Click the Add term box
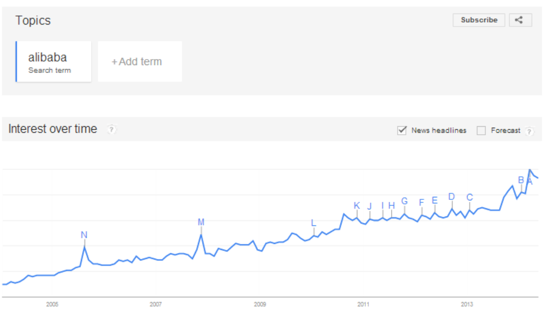This screenshot has width=548, height=310. (x=140, y=62)
